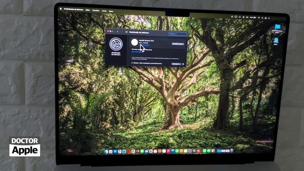Open Mais informações link for other updates
Screen dimensions: 304x171
[137, 52]
